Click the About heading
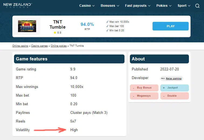204x140 pixels. click(x=138, y=59)
